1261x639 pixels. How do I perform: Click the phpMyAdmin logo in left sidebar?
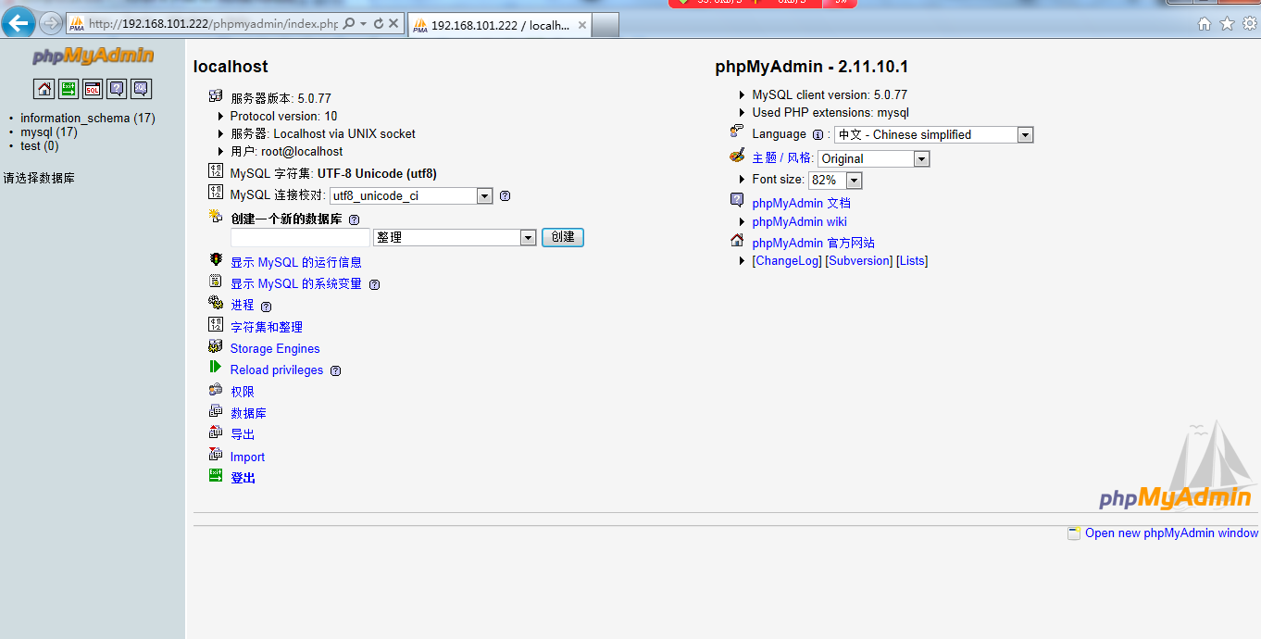click(93, 56)
